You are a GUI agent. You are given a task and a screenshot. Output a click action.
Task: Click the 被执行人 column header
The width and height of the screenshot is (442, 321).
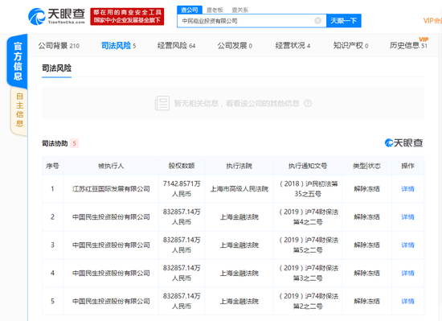click(x=111, y=166)
